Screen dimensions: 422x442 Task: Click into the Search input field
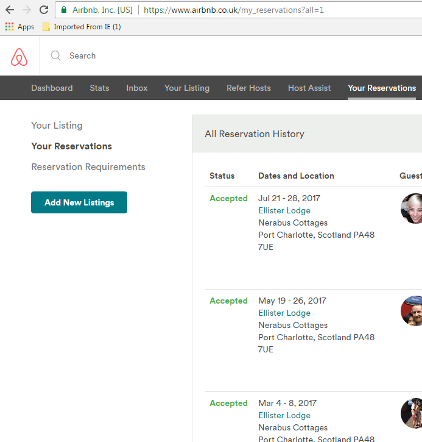pyautogui.click(x=183, y=55)
